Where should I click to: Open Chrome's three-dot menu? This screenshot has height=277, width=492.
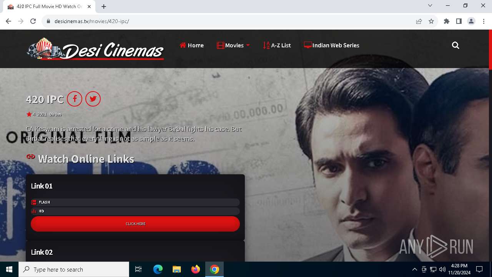coord(484,21)
